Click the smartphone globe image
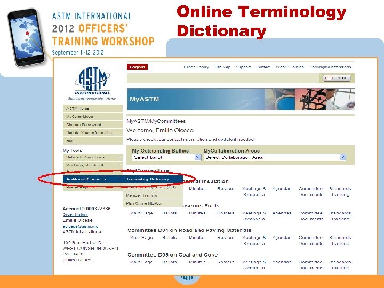384x288 pixels. (26, 37)
